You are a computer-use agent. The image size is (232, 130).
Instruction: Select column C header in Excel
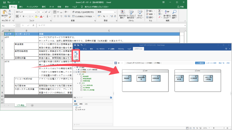109,31
